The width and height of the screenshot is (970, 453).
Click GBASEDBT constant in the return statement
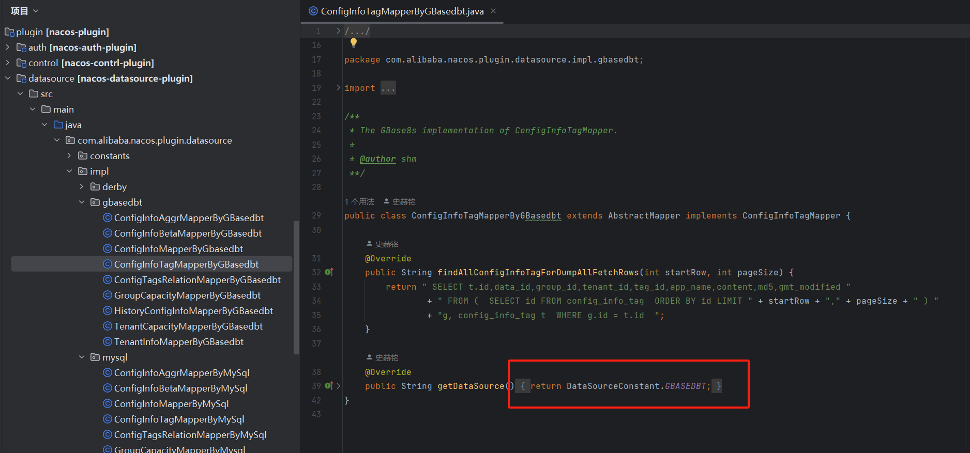[x=685, y=386]
